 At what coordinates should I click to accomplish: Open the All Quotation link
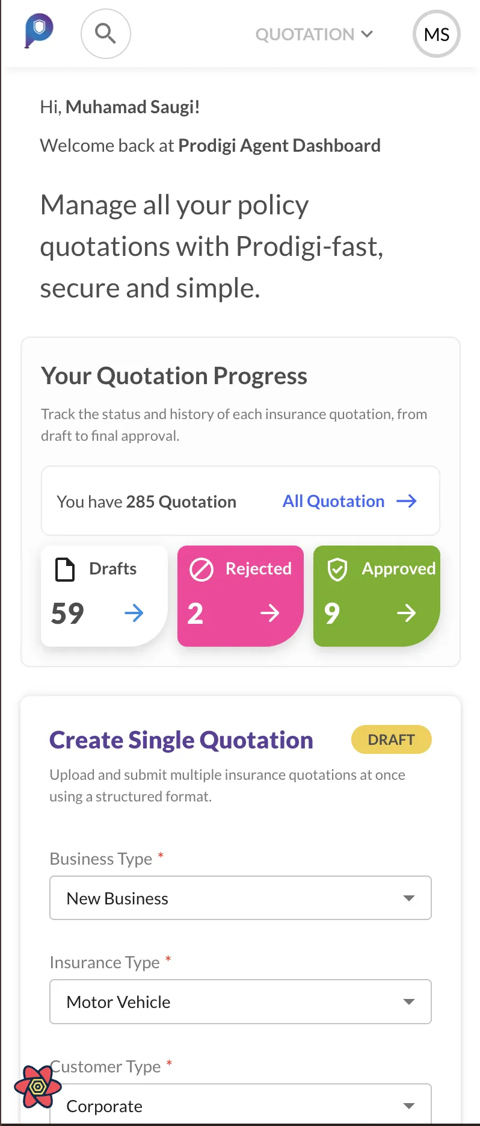(333, 501)
